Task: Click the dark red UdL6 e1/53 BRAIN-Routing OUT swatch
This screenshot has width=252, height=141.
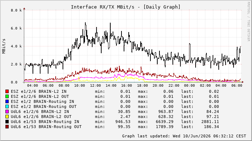Action: [7, 127]
